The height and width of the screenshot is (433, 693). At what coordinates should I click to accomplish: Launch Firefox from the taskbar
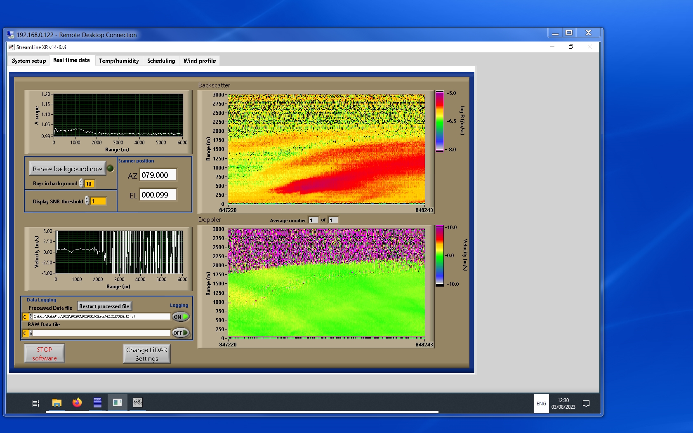(77, 403)
